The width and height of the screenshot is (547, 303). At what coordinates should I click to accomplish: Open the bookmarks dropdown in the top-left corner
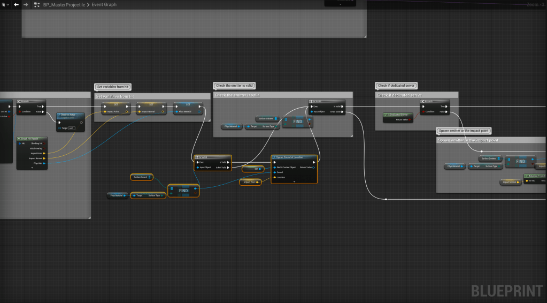(5, 4)
